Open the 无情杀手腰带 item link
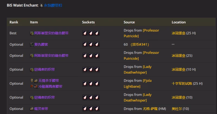 (49, 81)
